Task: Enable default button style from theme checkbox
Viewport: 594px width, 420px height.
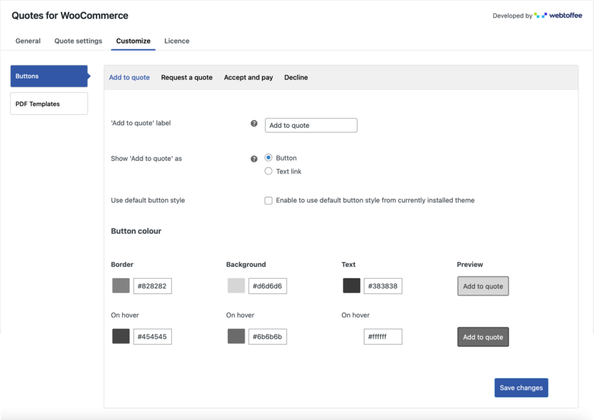Action: pyautogui.click(x=268, y=200)
